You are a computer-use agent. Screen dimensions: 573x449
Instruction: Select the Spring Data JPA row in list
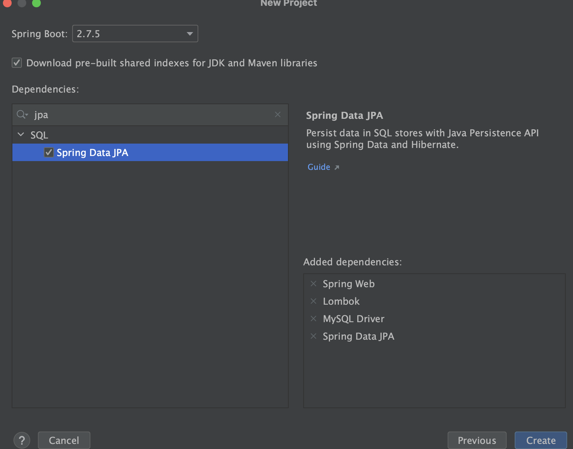click(150, 152)
